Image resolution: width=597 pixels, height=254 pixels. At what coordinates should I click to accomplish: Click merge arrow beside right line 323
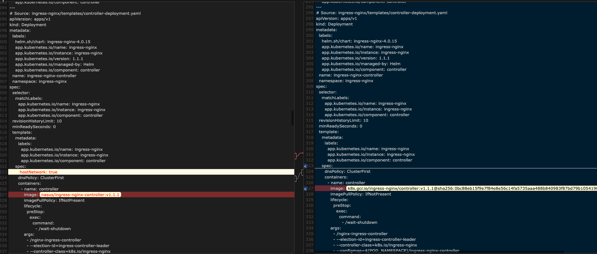[305, 166]
